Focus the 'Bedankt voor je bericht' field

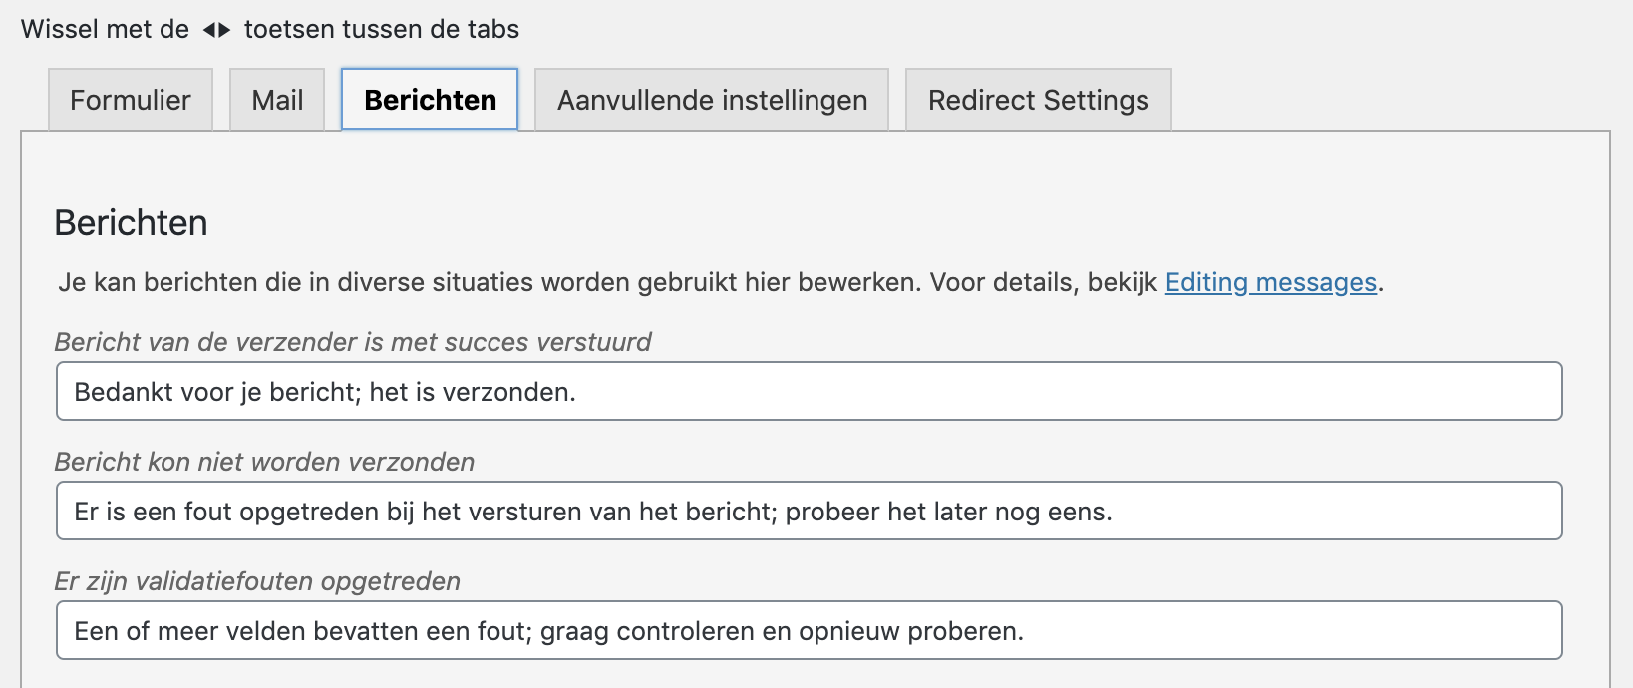point(809,391)
